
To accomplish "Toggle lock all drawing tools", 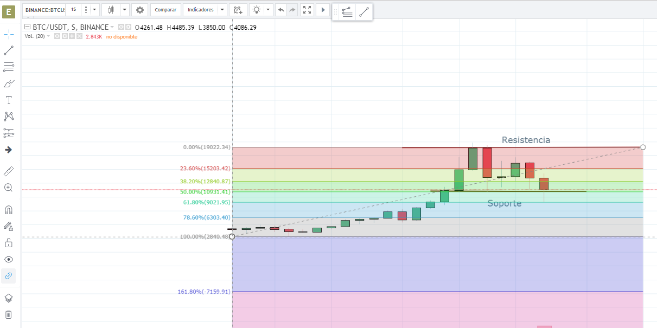I will pyautogui.click(x=9, y=242).
